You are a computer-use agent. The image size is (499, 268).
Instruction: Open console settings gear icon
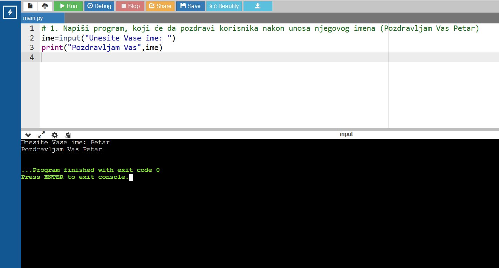[55, 135]
